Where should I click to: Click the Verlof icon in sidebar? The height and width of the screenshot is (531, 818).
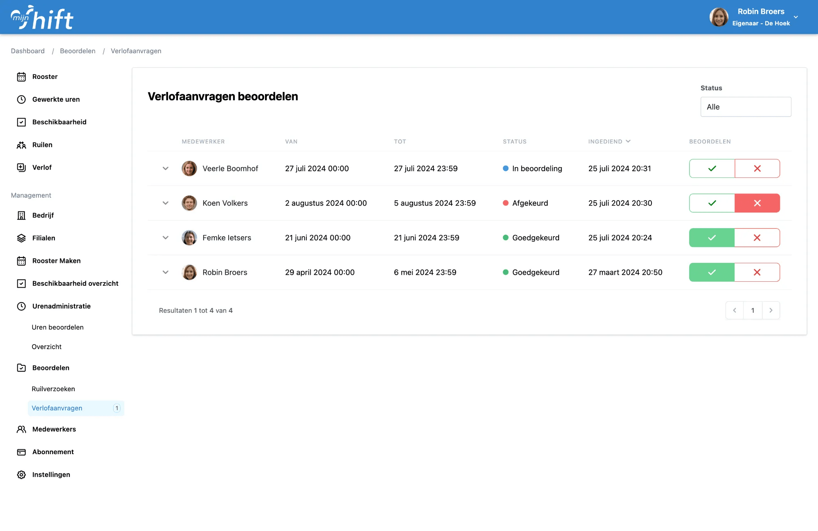click(21, 168)
